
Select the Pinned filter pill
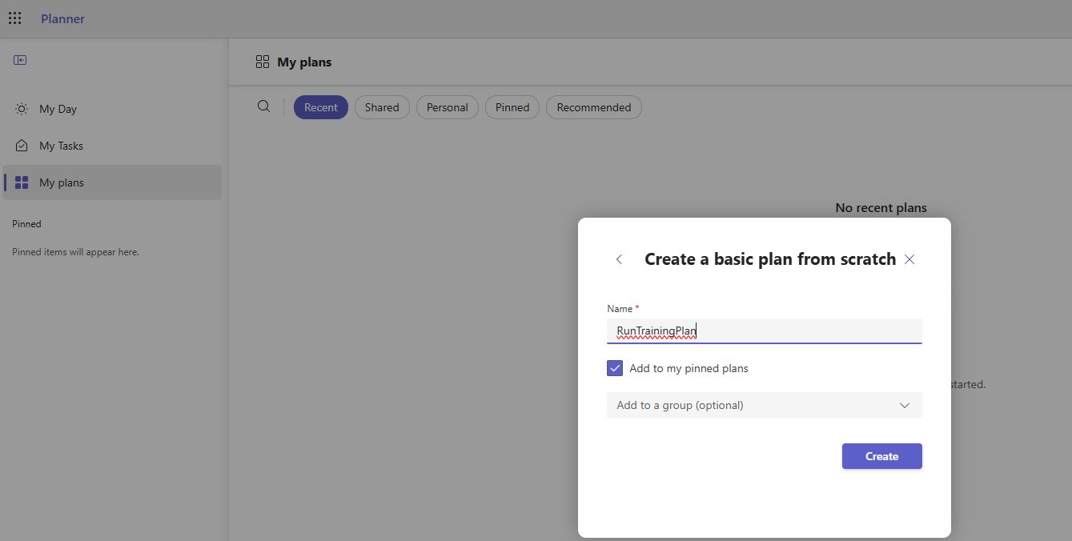pyautogui.click(x=512, y=107)
